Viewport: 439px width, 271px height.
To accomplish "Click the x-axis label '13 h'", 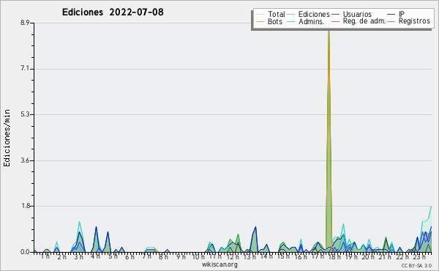I will pos(249,256).
